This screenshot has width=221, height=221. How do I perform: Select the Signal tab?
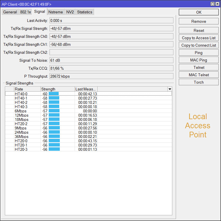point(40,12)
